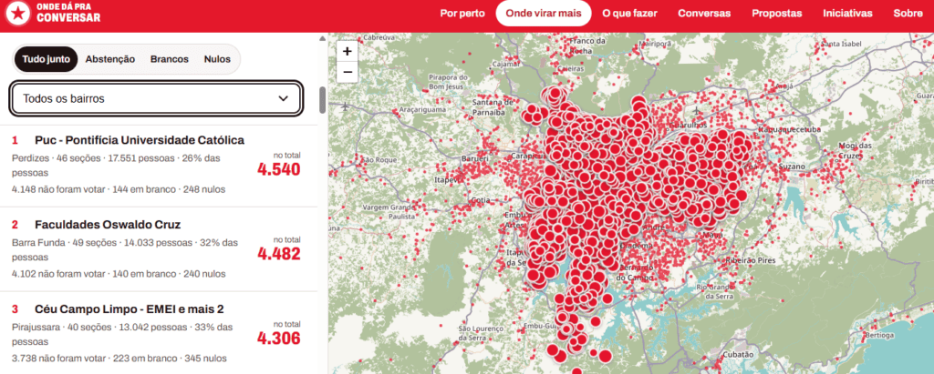Click the Santana de Parnaíba label

[493, 106]
